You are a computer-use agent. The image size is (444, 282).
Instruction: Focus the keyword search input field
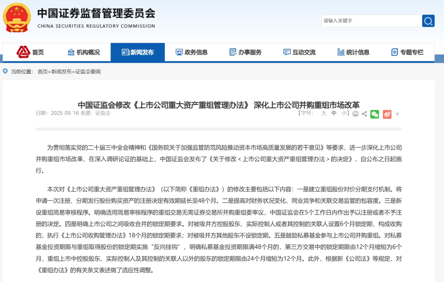[372, 21]
